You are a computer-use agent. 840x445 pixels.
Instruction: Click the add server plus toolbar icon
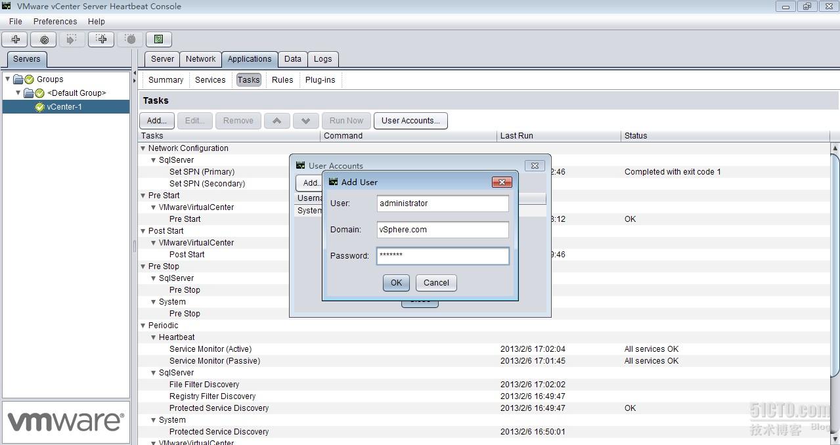[16, 39]
